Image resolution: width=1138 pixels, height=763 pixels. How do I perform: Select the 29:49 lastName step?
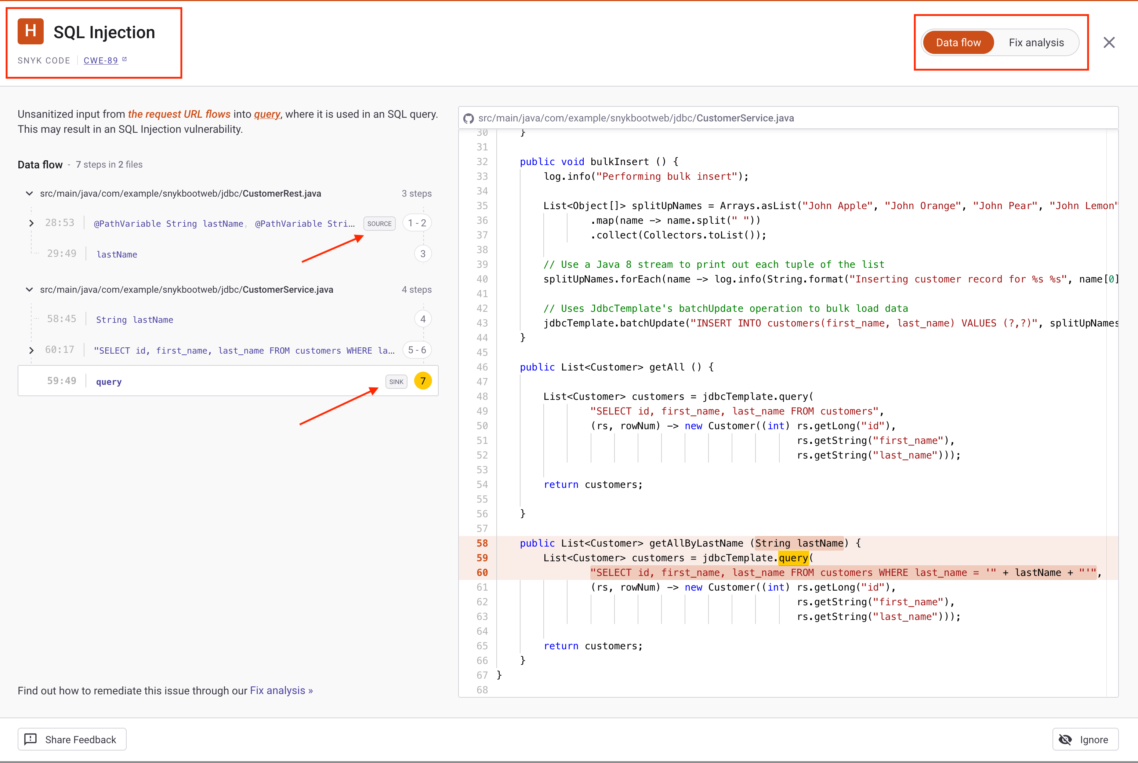click(228, 253)
